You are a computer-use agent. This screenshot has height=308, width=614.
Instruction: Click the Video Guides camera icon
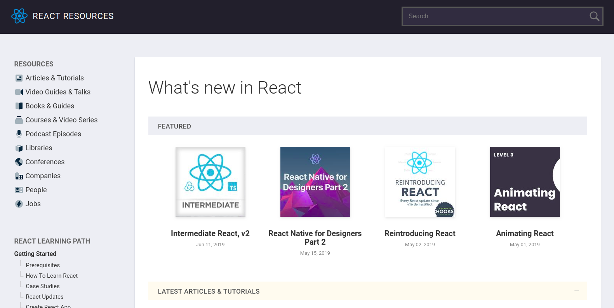[19, 92]
